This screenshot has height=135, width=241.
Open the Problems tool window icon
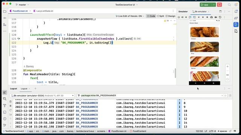click(5, 119)
